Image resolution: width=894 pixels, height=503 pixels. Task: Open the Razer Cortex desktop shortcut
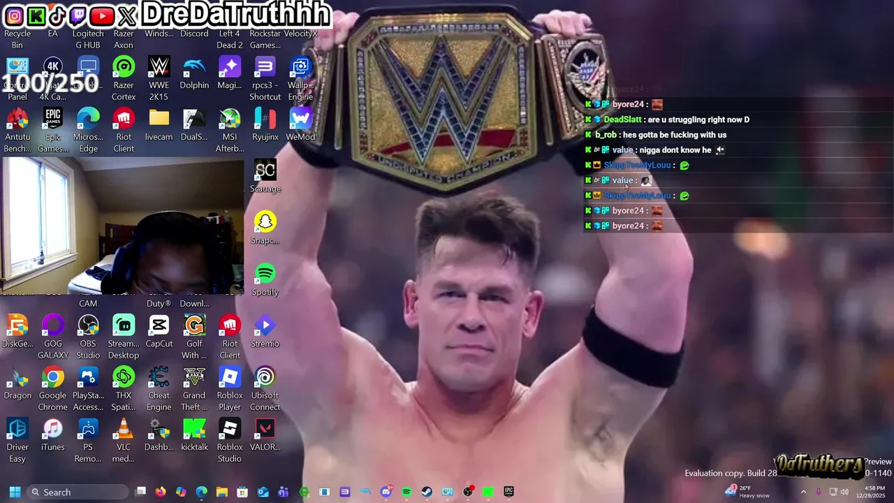point(124,79)
